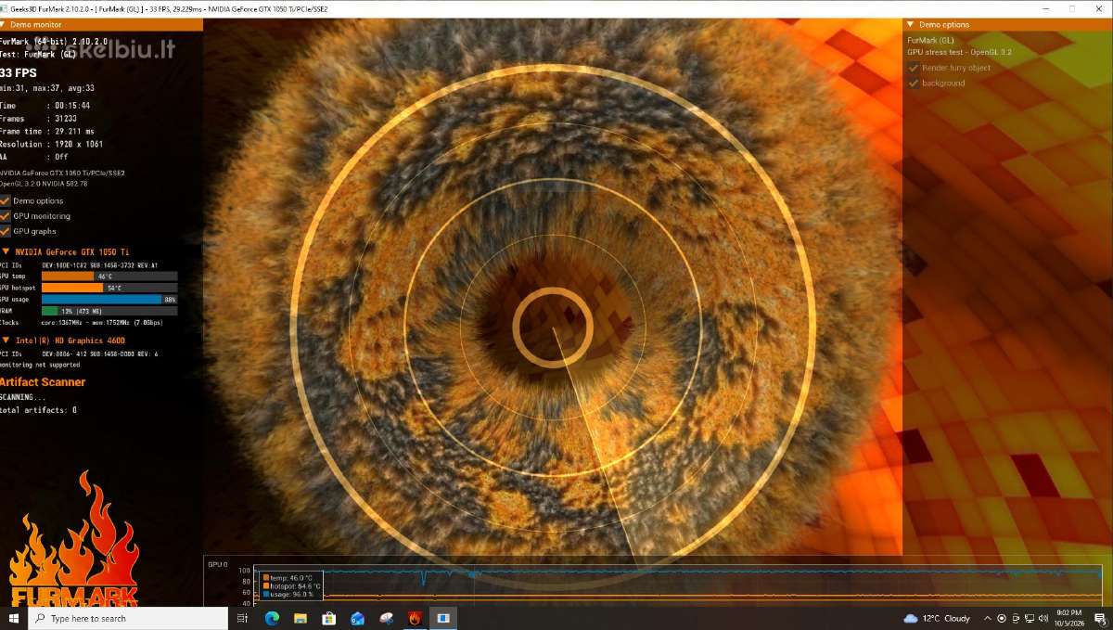The height and width of the screenshot is (630, 1113).
Task: Click the GPU temp bar showing 46°C
Action: click(x=109, y=276)
